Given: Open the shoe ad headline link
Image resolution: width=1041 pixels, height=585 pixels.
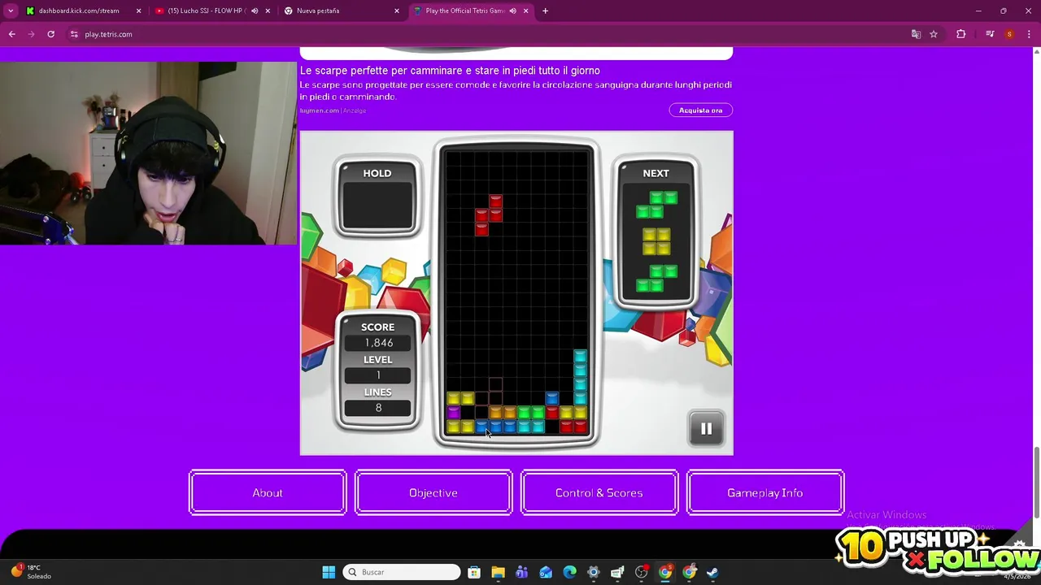Looking at the screenshot, I should pos(450,71).
